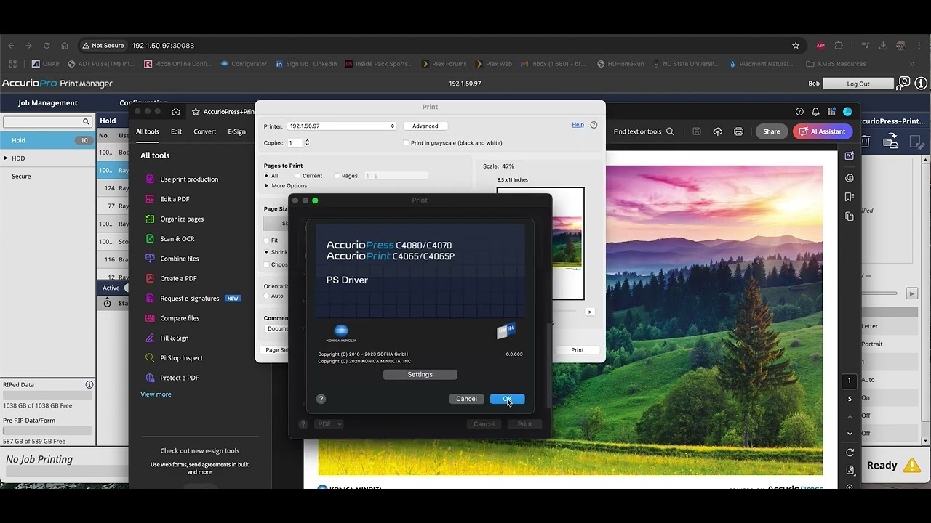Select the Hold folder in Job Management

47,140
